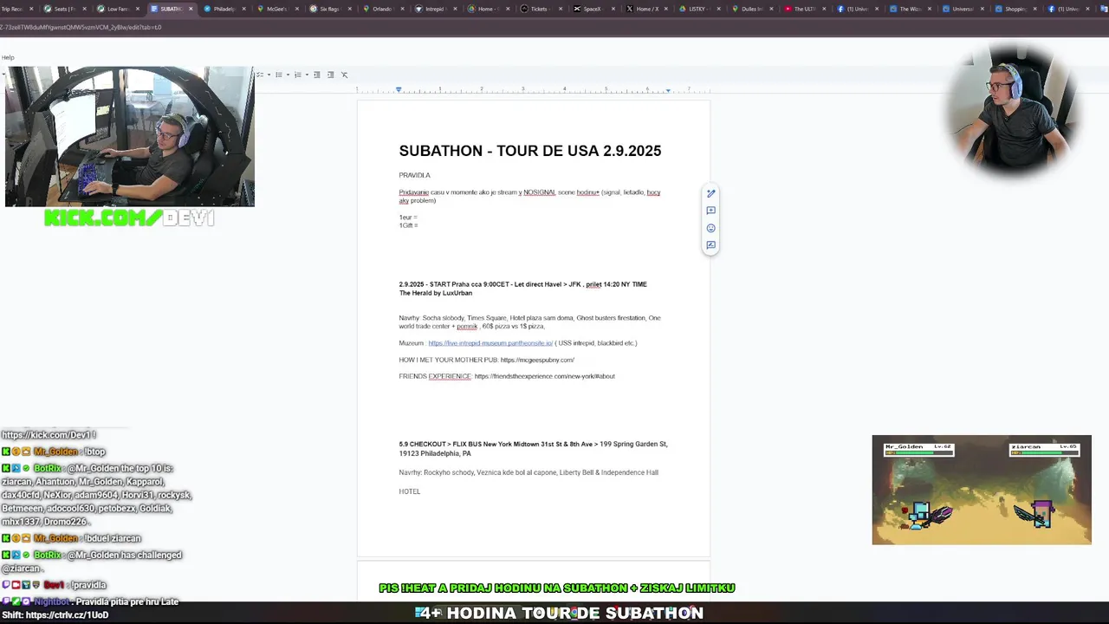
Task: Open checklist options dropdown arrow
Action: click(x=269, y=75)
